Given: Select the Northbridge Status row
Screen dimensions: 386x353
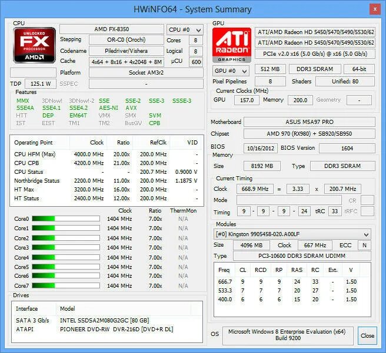Looking at the screenshot, I should (x=106, y=181).
